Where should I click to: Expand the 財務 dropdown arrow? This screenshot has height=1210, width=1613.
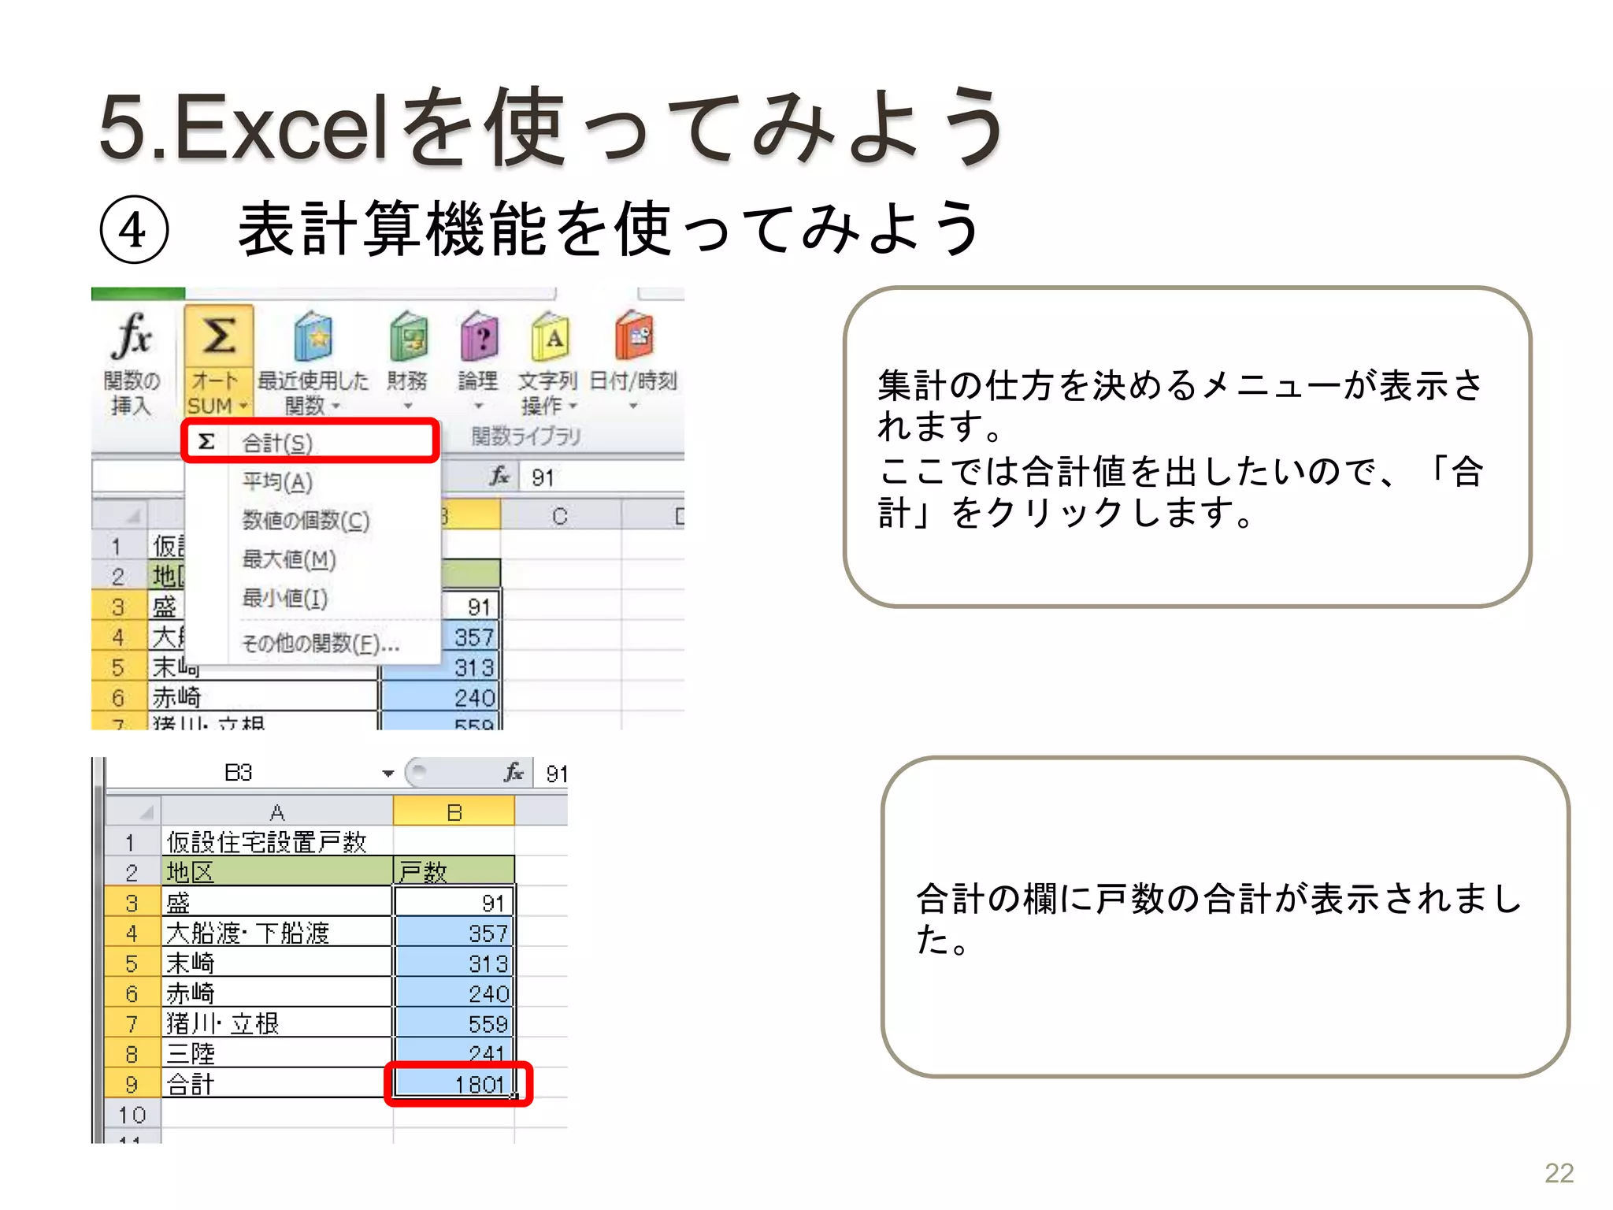[408, 406]
